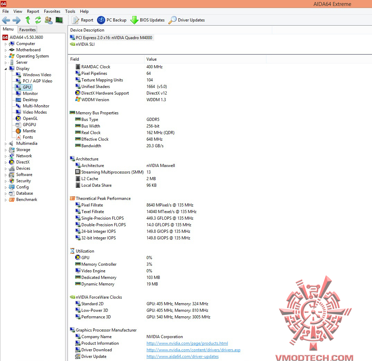Open the users/remote toolbar icon
372x361 pixels.
(48, 20)
